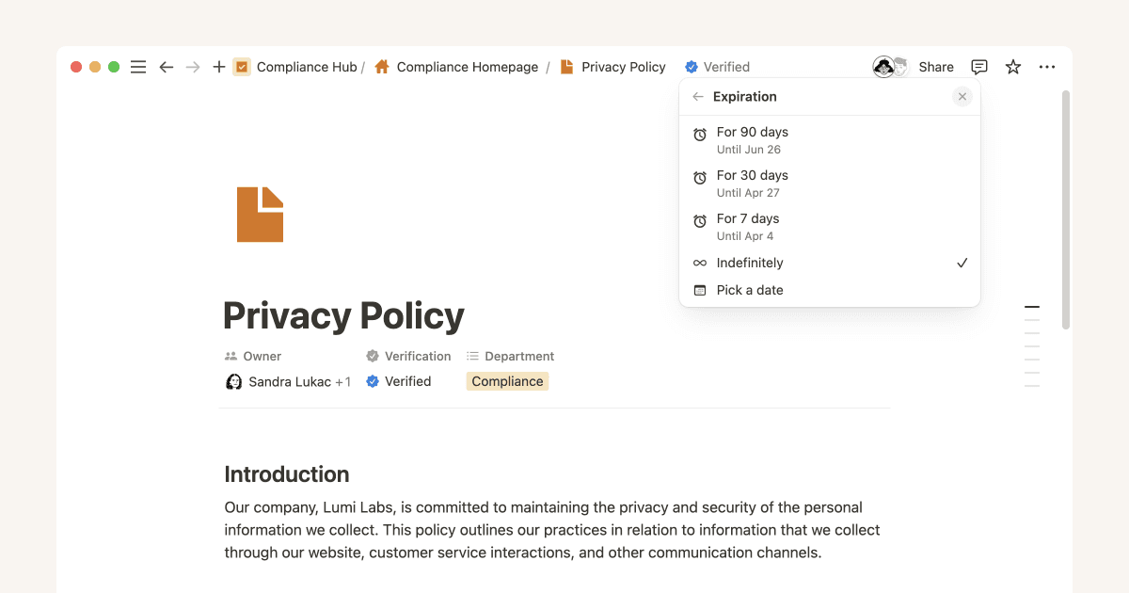Click the Verified badge in the top bar

(x=717, y=67)
